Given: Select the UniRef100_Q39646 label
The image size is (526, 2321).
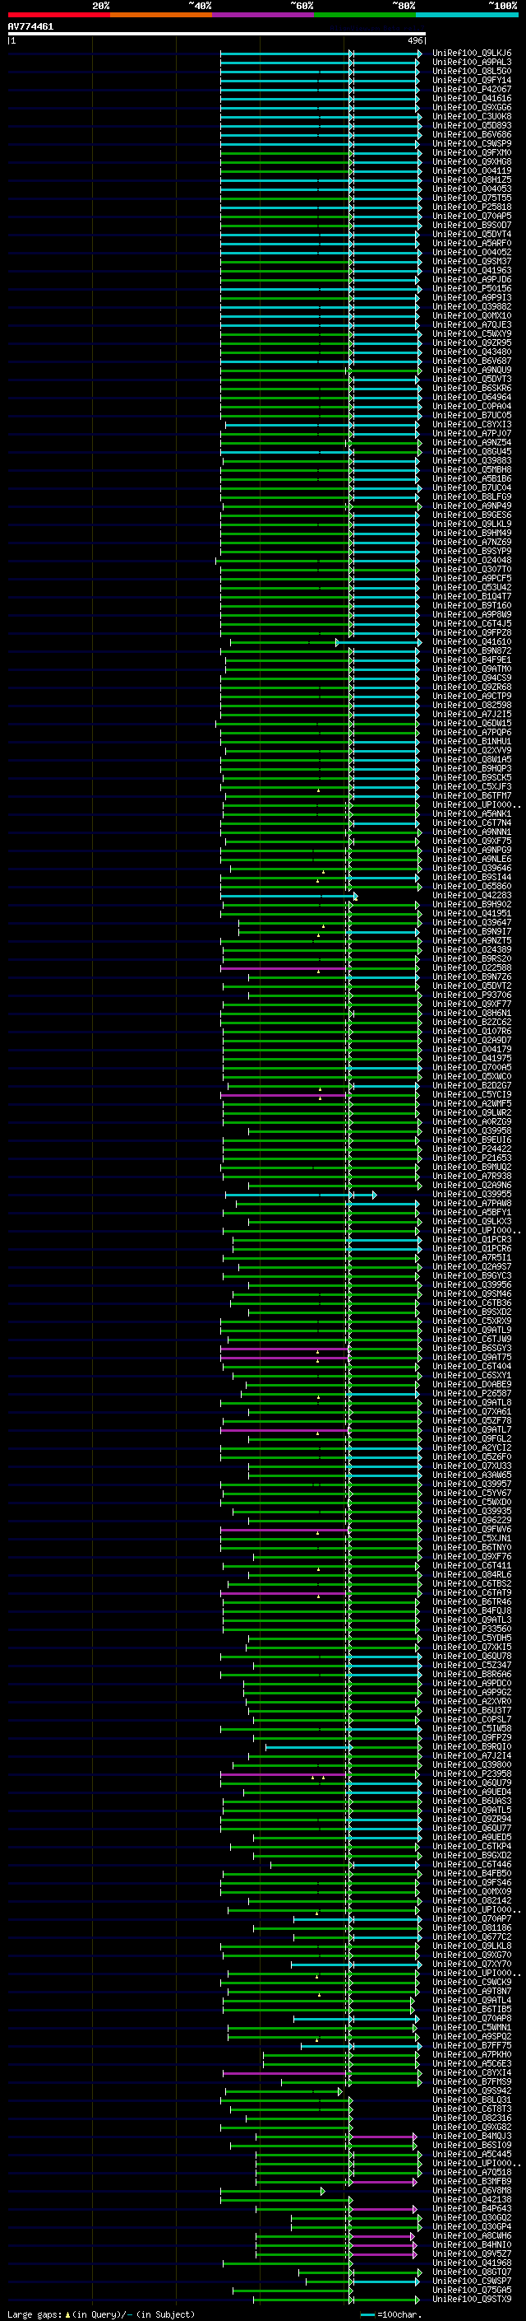Looking at the screenshot, I should [471, 868].
